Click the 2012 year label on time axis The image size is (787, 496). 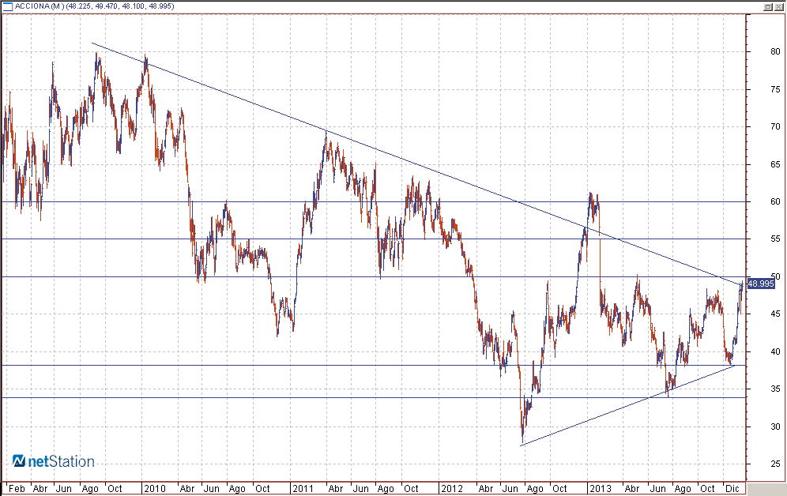451,488
